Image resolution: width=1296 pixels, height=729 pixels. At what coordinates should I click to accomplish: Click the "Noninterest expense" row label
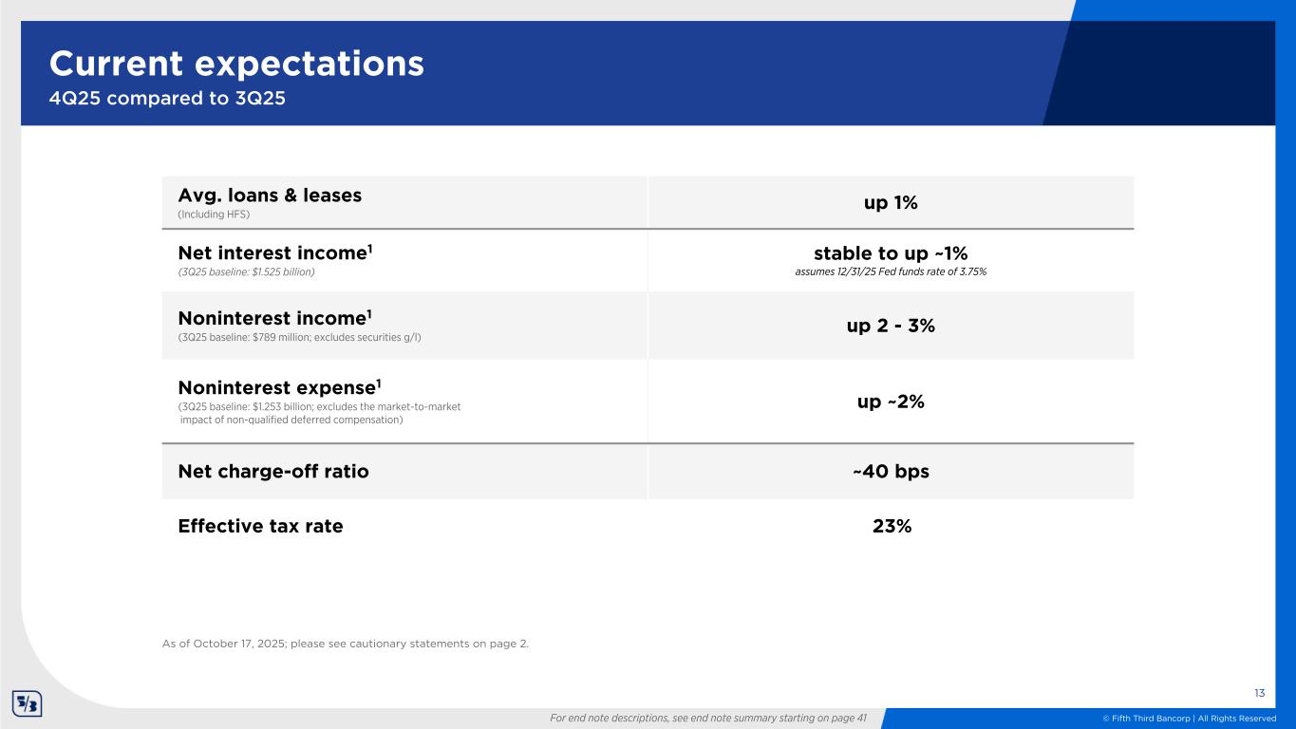point(280,386)
